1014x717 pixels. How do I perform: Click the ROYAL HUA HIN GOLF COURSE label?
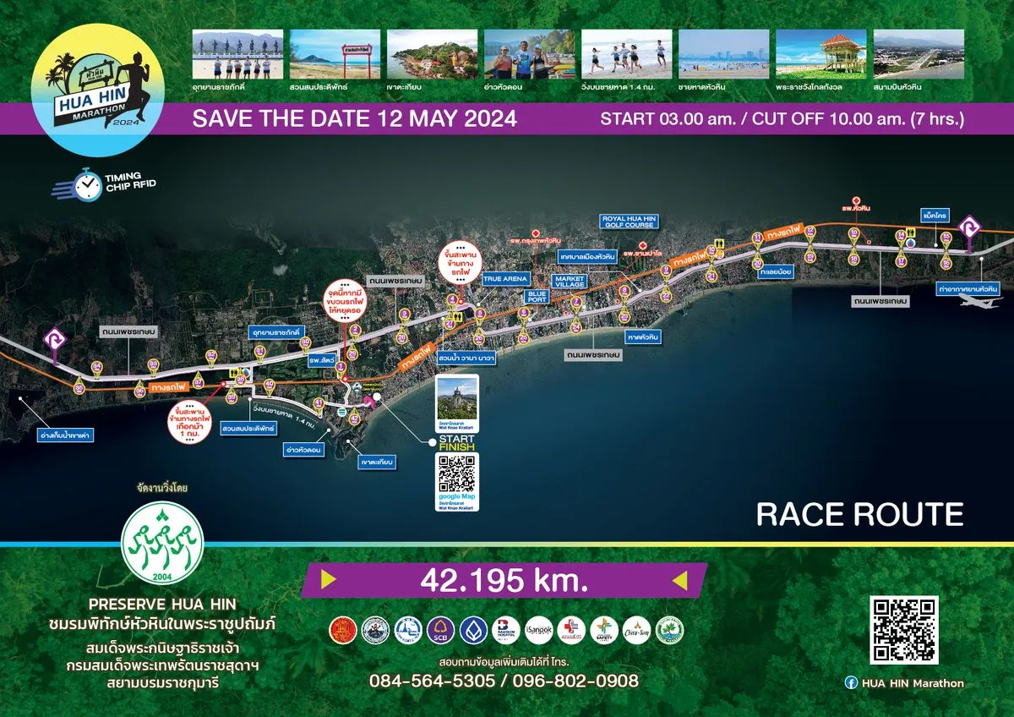tap(628, 222)
